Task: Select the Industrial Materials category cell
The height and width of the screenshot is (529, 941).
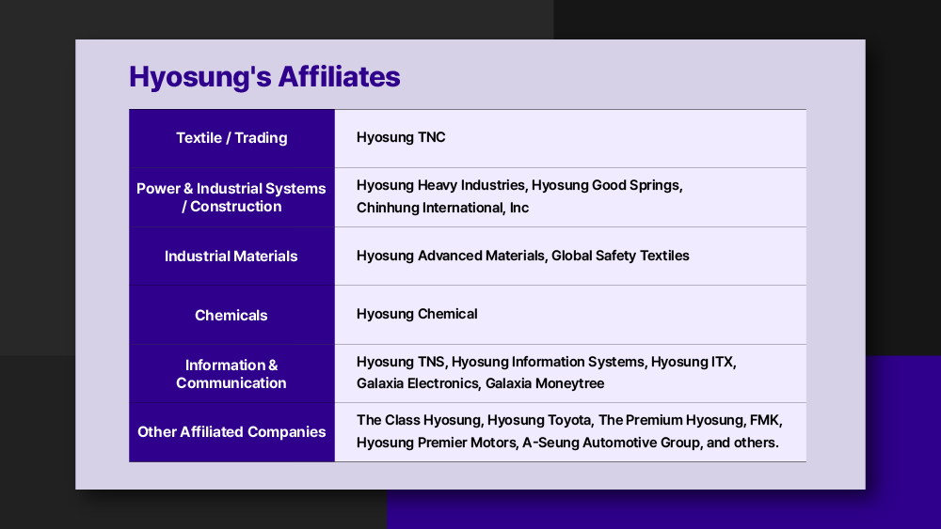Action: [231, 256]
